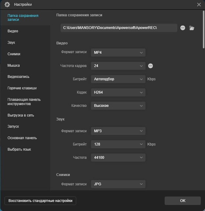
Task: Click the settings gear icon in title bar
Action: [x=7, y=5]
